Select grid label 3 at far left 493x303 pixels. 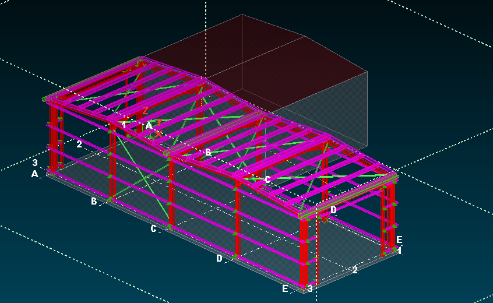tap(35, 163)
